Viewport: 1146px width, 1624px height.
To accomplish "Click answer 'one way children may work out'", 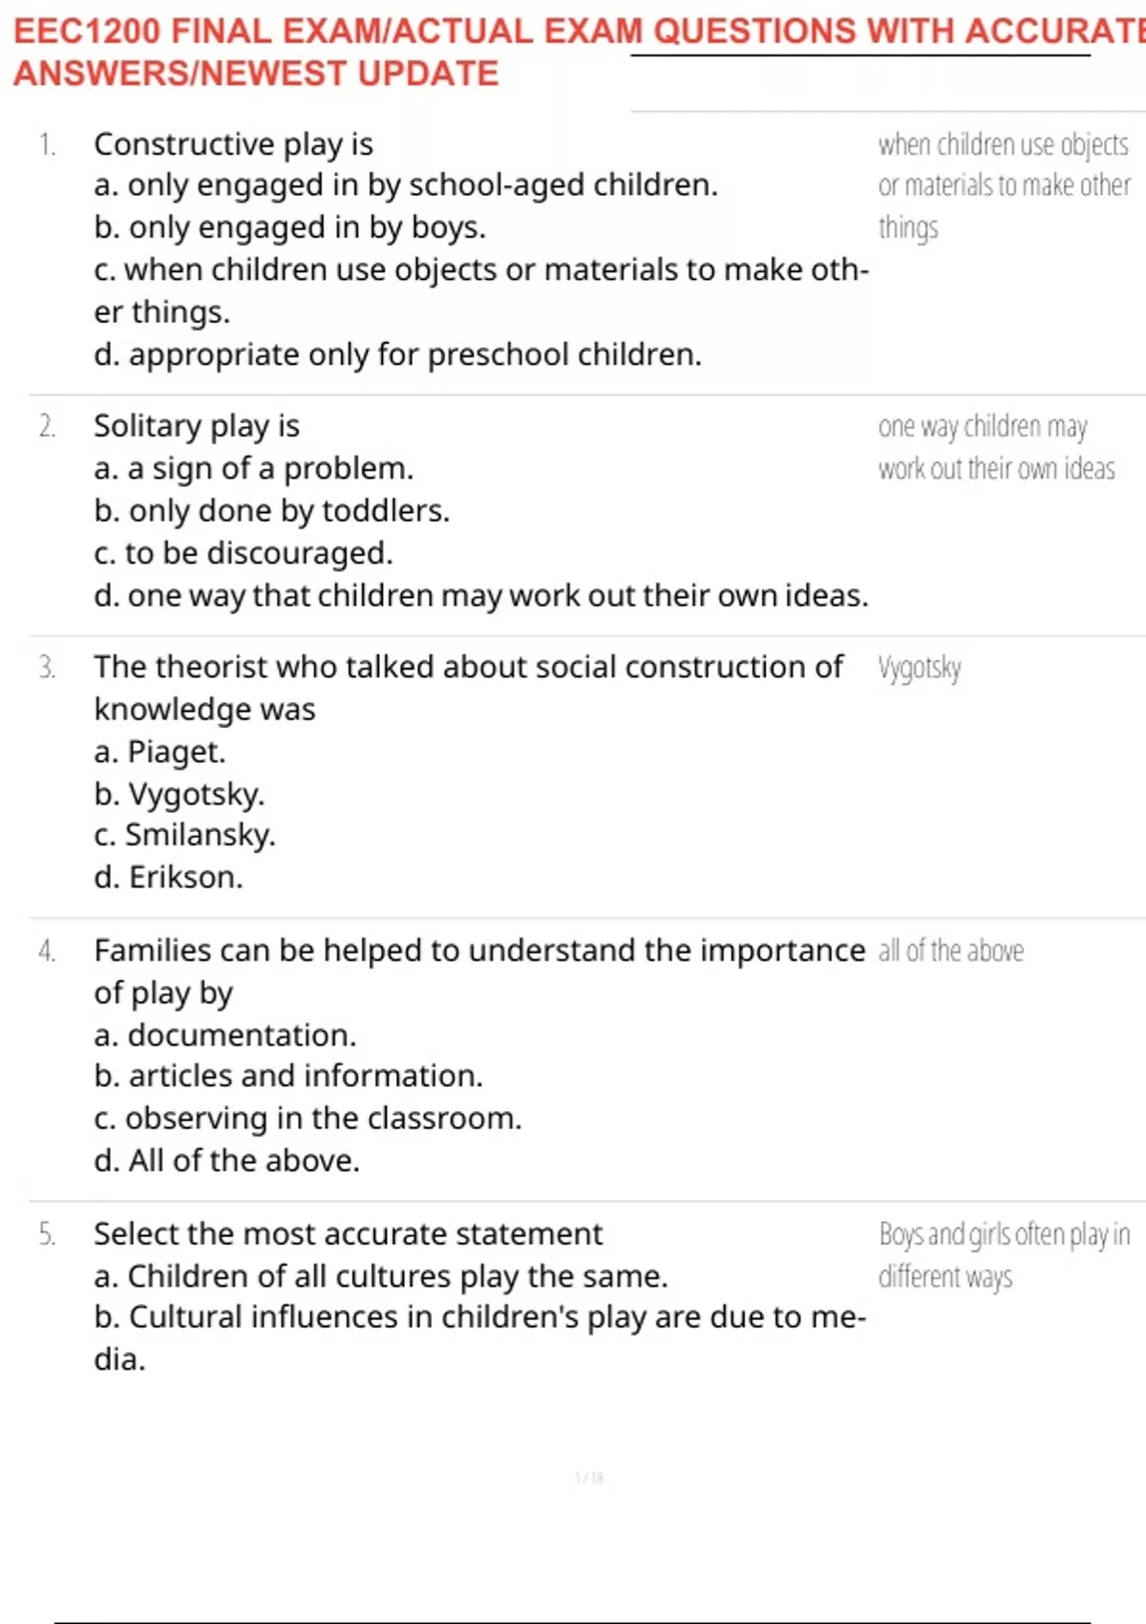I will (x=997, y=447).
